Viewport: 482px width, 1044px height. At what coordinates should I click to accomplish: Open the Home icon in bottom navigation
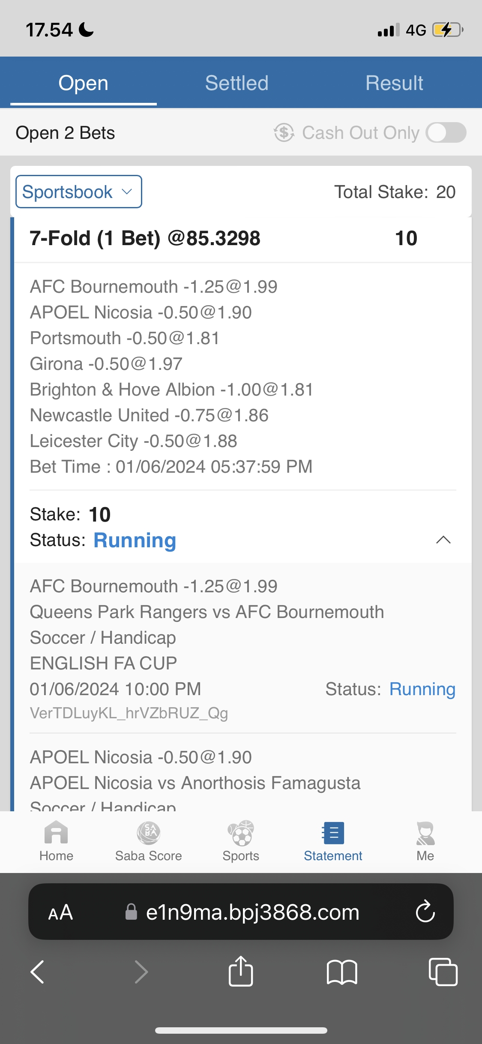click(x=56, y=834)
